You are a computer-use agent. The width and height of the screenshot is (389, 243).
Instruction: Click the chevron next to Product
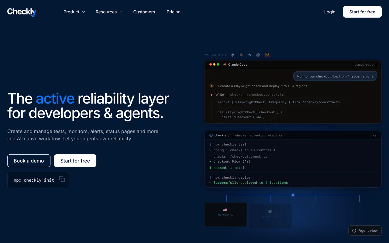coord(83,12)
